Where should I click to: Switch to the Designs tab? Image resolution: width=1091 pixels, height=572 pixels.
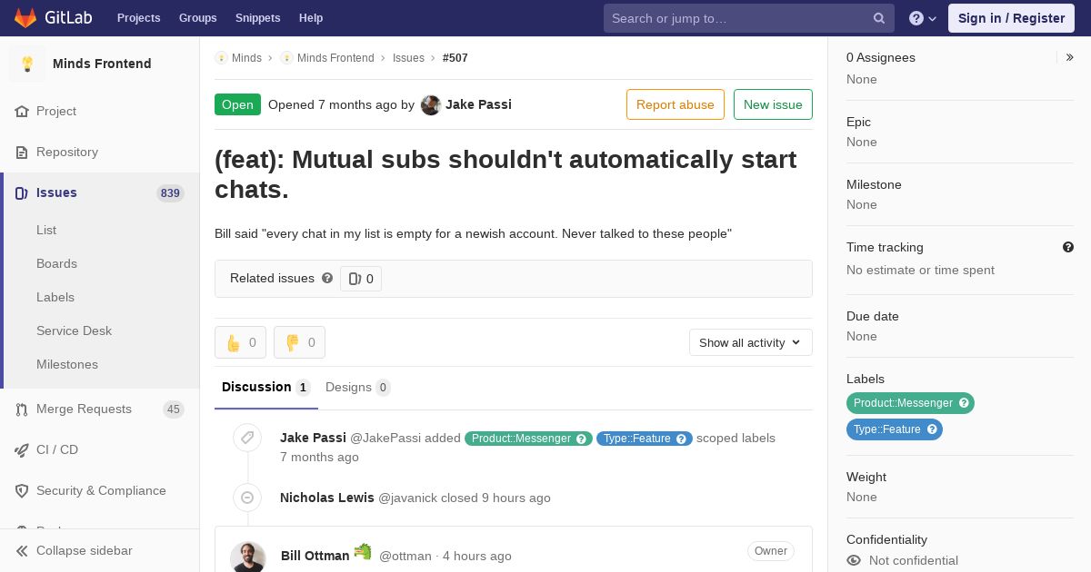[x=358, y=388]
